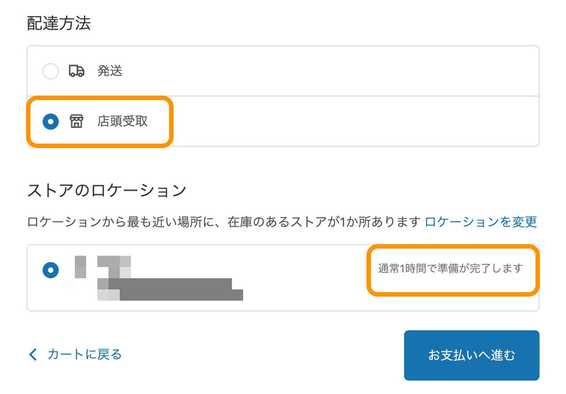Click the 店頭受取 label text
This screenshot has width=566, height=394.
[123, 121]
